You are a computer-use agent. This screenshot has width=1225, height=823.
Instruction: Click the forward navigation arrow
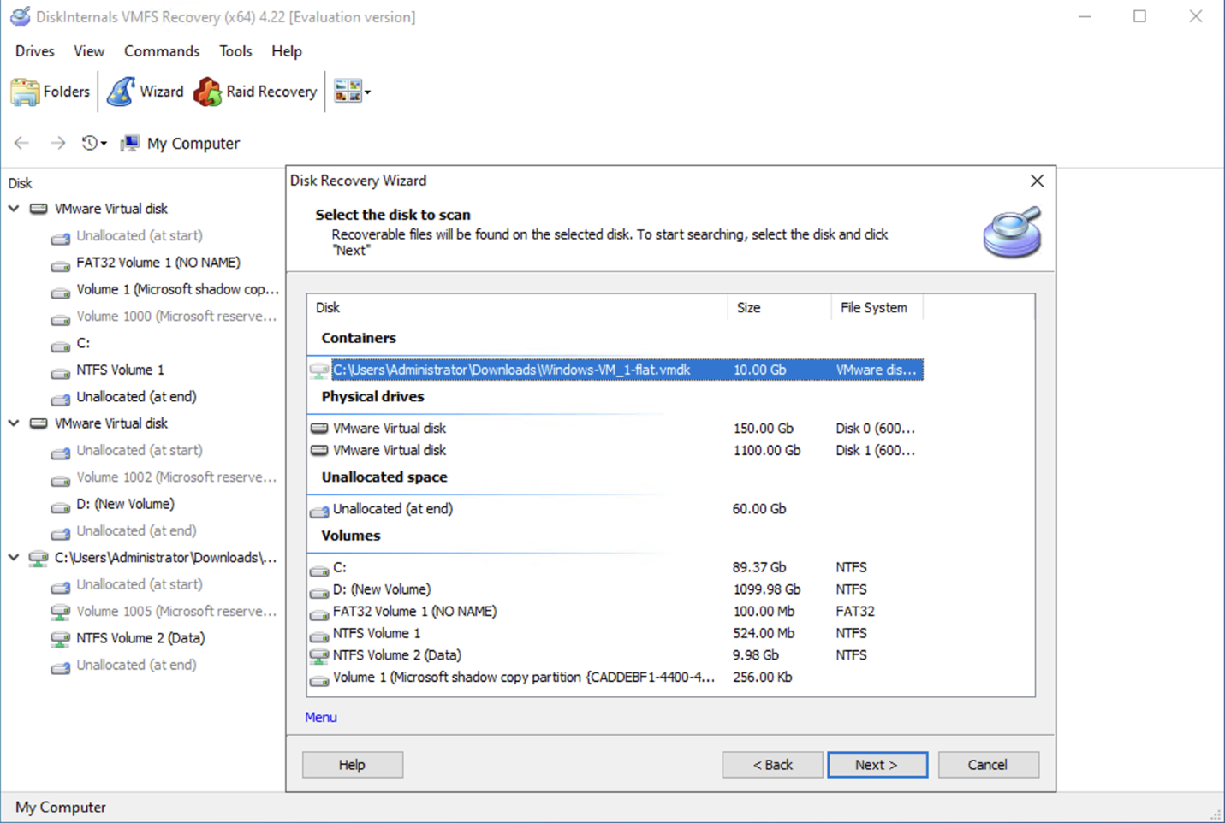57,143
